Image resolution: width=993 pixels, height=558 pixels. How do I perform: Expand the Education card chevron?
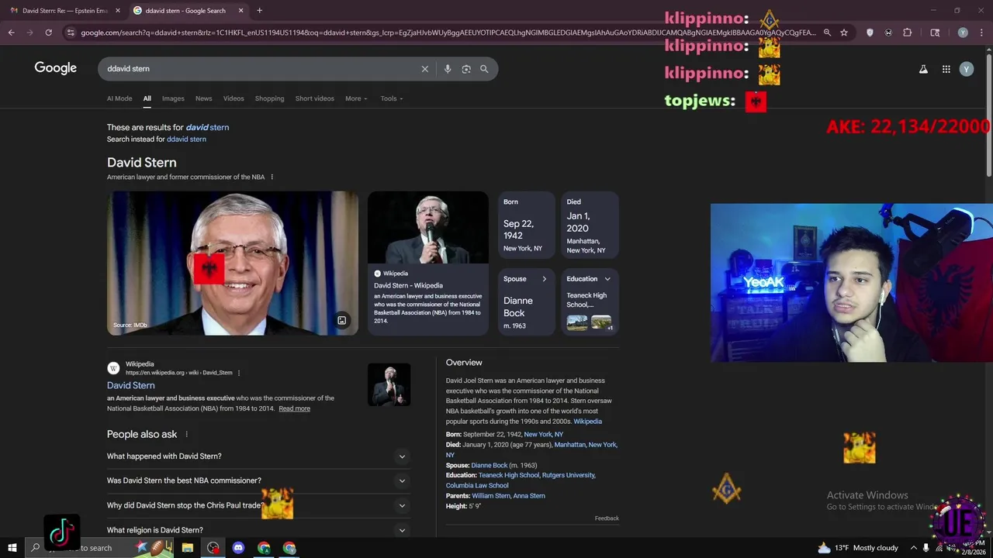[607, 279]
